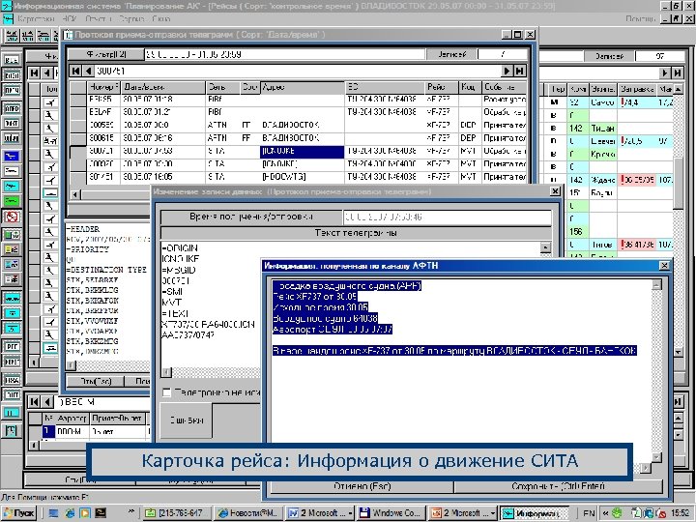
Task: Click the Ошибки button
Action: 187,420
